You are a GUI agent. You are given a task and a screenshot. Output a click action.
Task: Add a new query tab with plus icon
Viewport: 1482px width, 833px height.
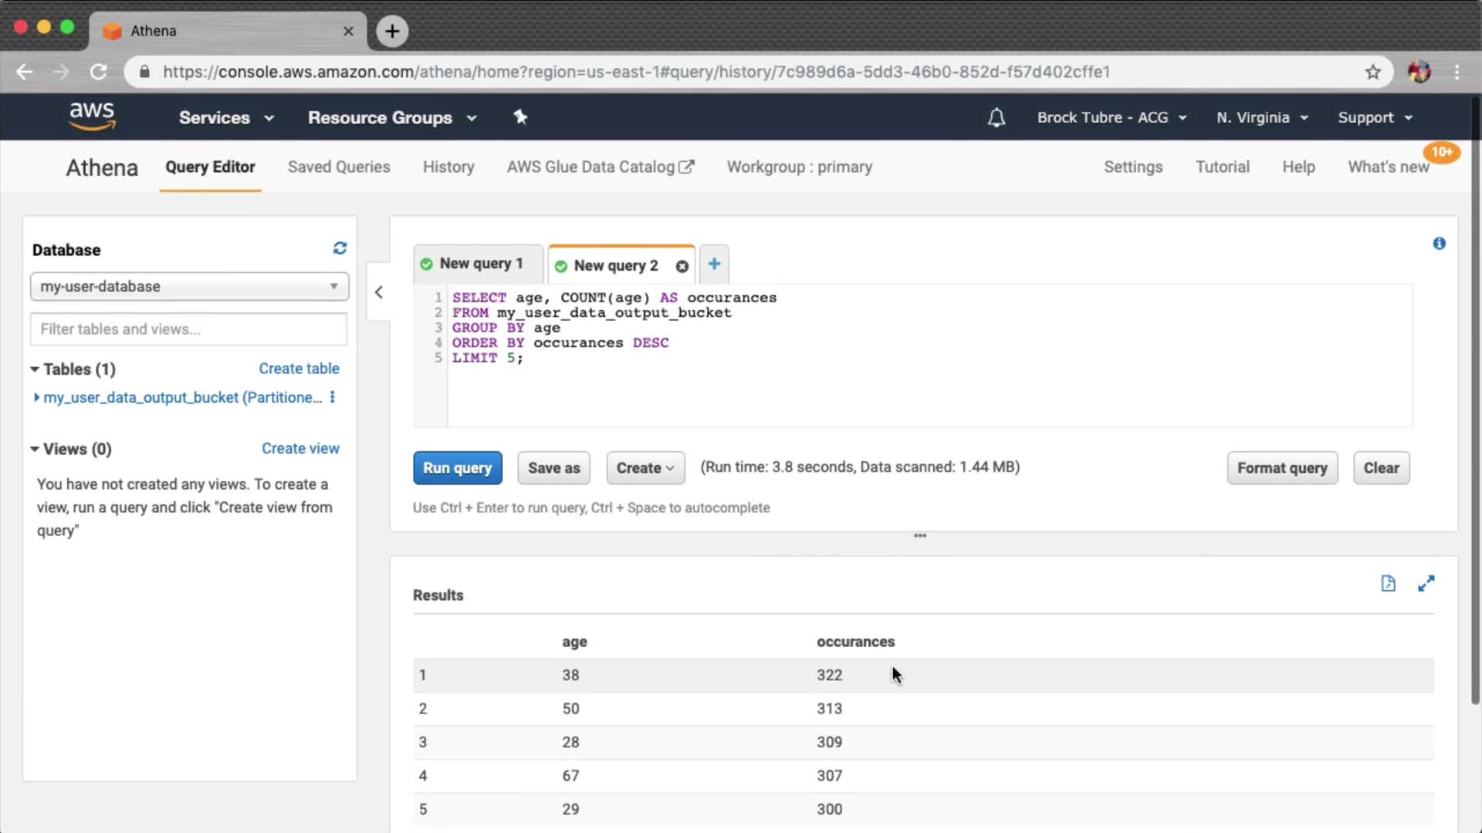pos(714,264)
